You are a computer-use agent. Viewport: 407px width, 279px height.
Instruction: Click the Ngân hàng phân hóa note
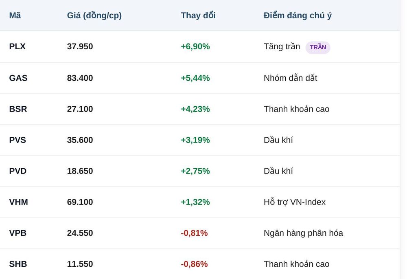pos(303,233)
